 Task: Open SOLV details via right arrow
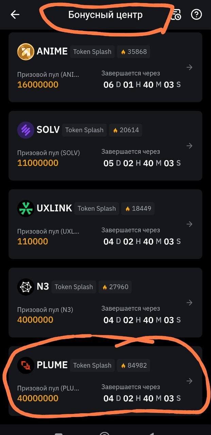click(x=190, y=146)
